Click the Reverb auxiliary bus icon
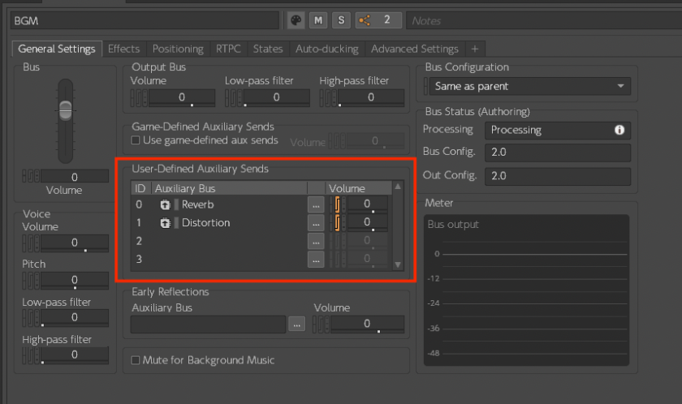Screen dimensions: 682x404 click(165, 204)
